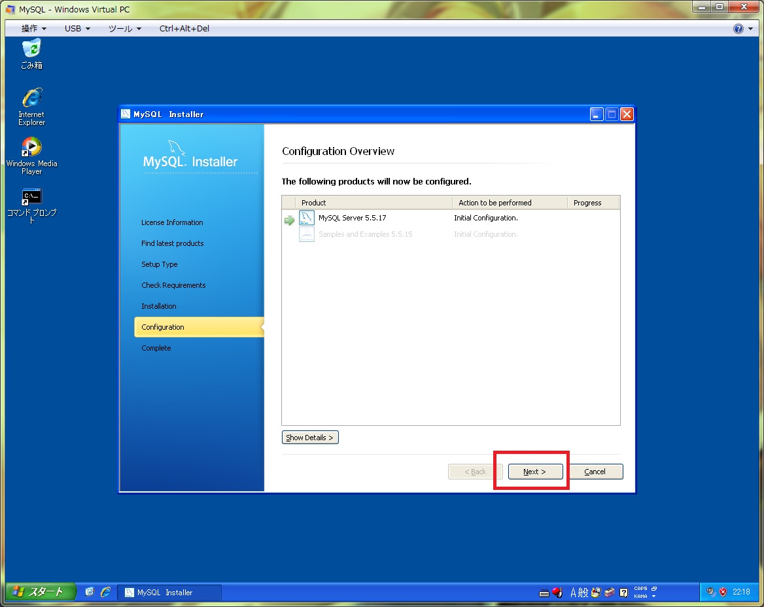Open the ごみ箱 recycle bin icon
Image resolution: width=764 pixels, height=607 pixels.
pyautogui.click(x=31, y=54)
